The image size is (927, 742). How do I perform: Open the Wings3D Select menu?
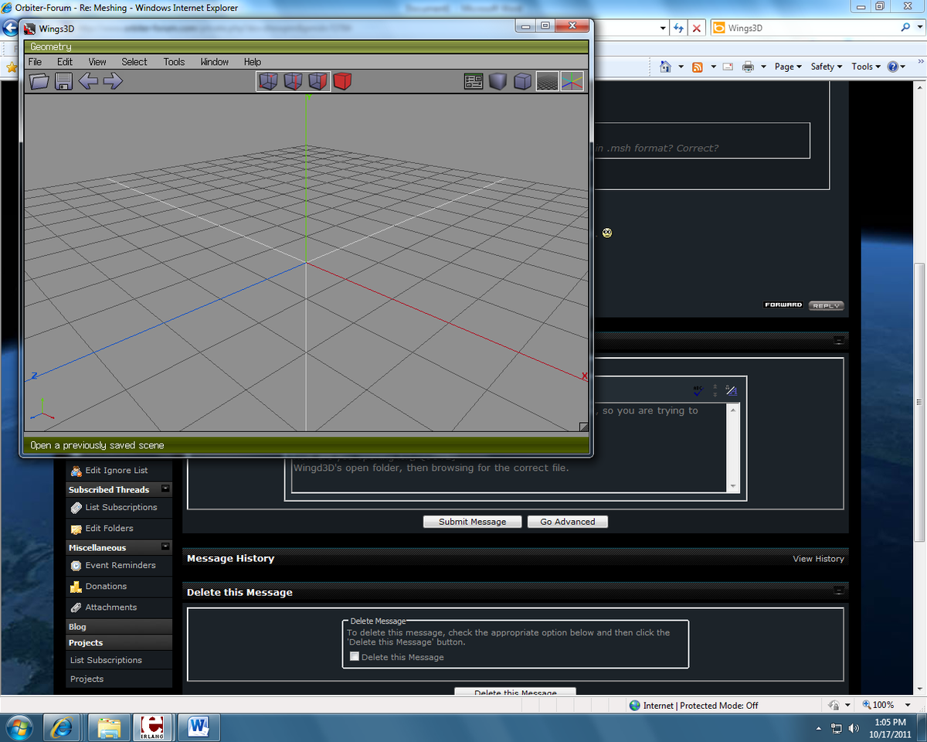pos(134,62)
